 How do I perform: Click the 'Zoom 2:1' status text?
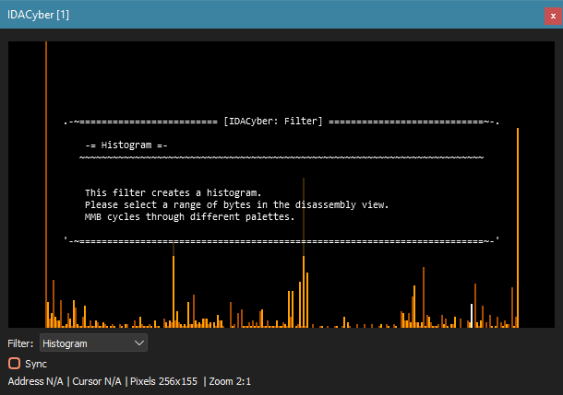(230, 381)
